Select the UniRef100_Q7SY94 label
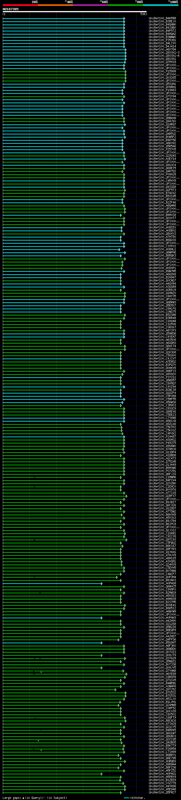 162,96
